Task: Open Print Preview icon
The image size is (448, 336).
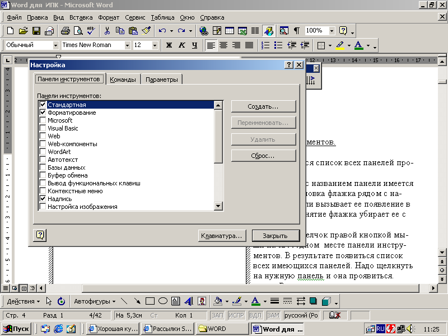Action: (x=78, y=31)
